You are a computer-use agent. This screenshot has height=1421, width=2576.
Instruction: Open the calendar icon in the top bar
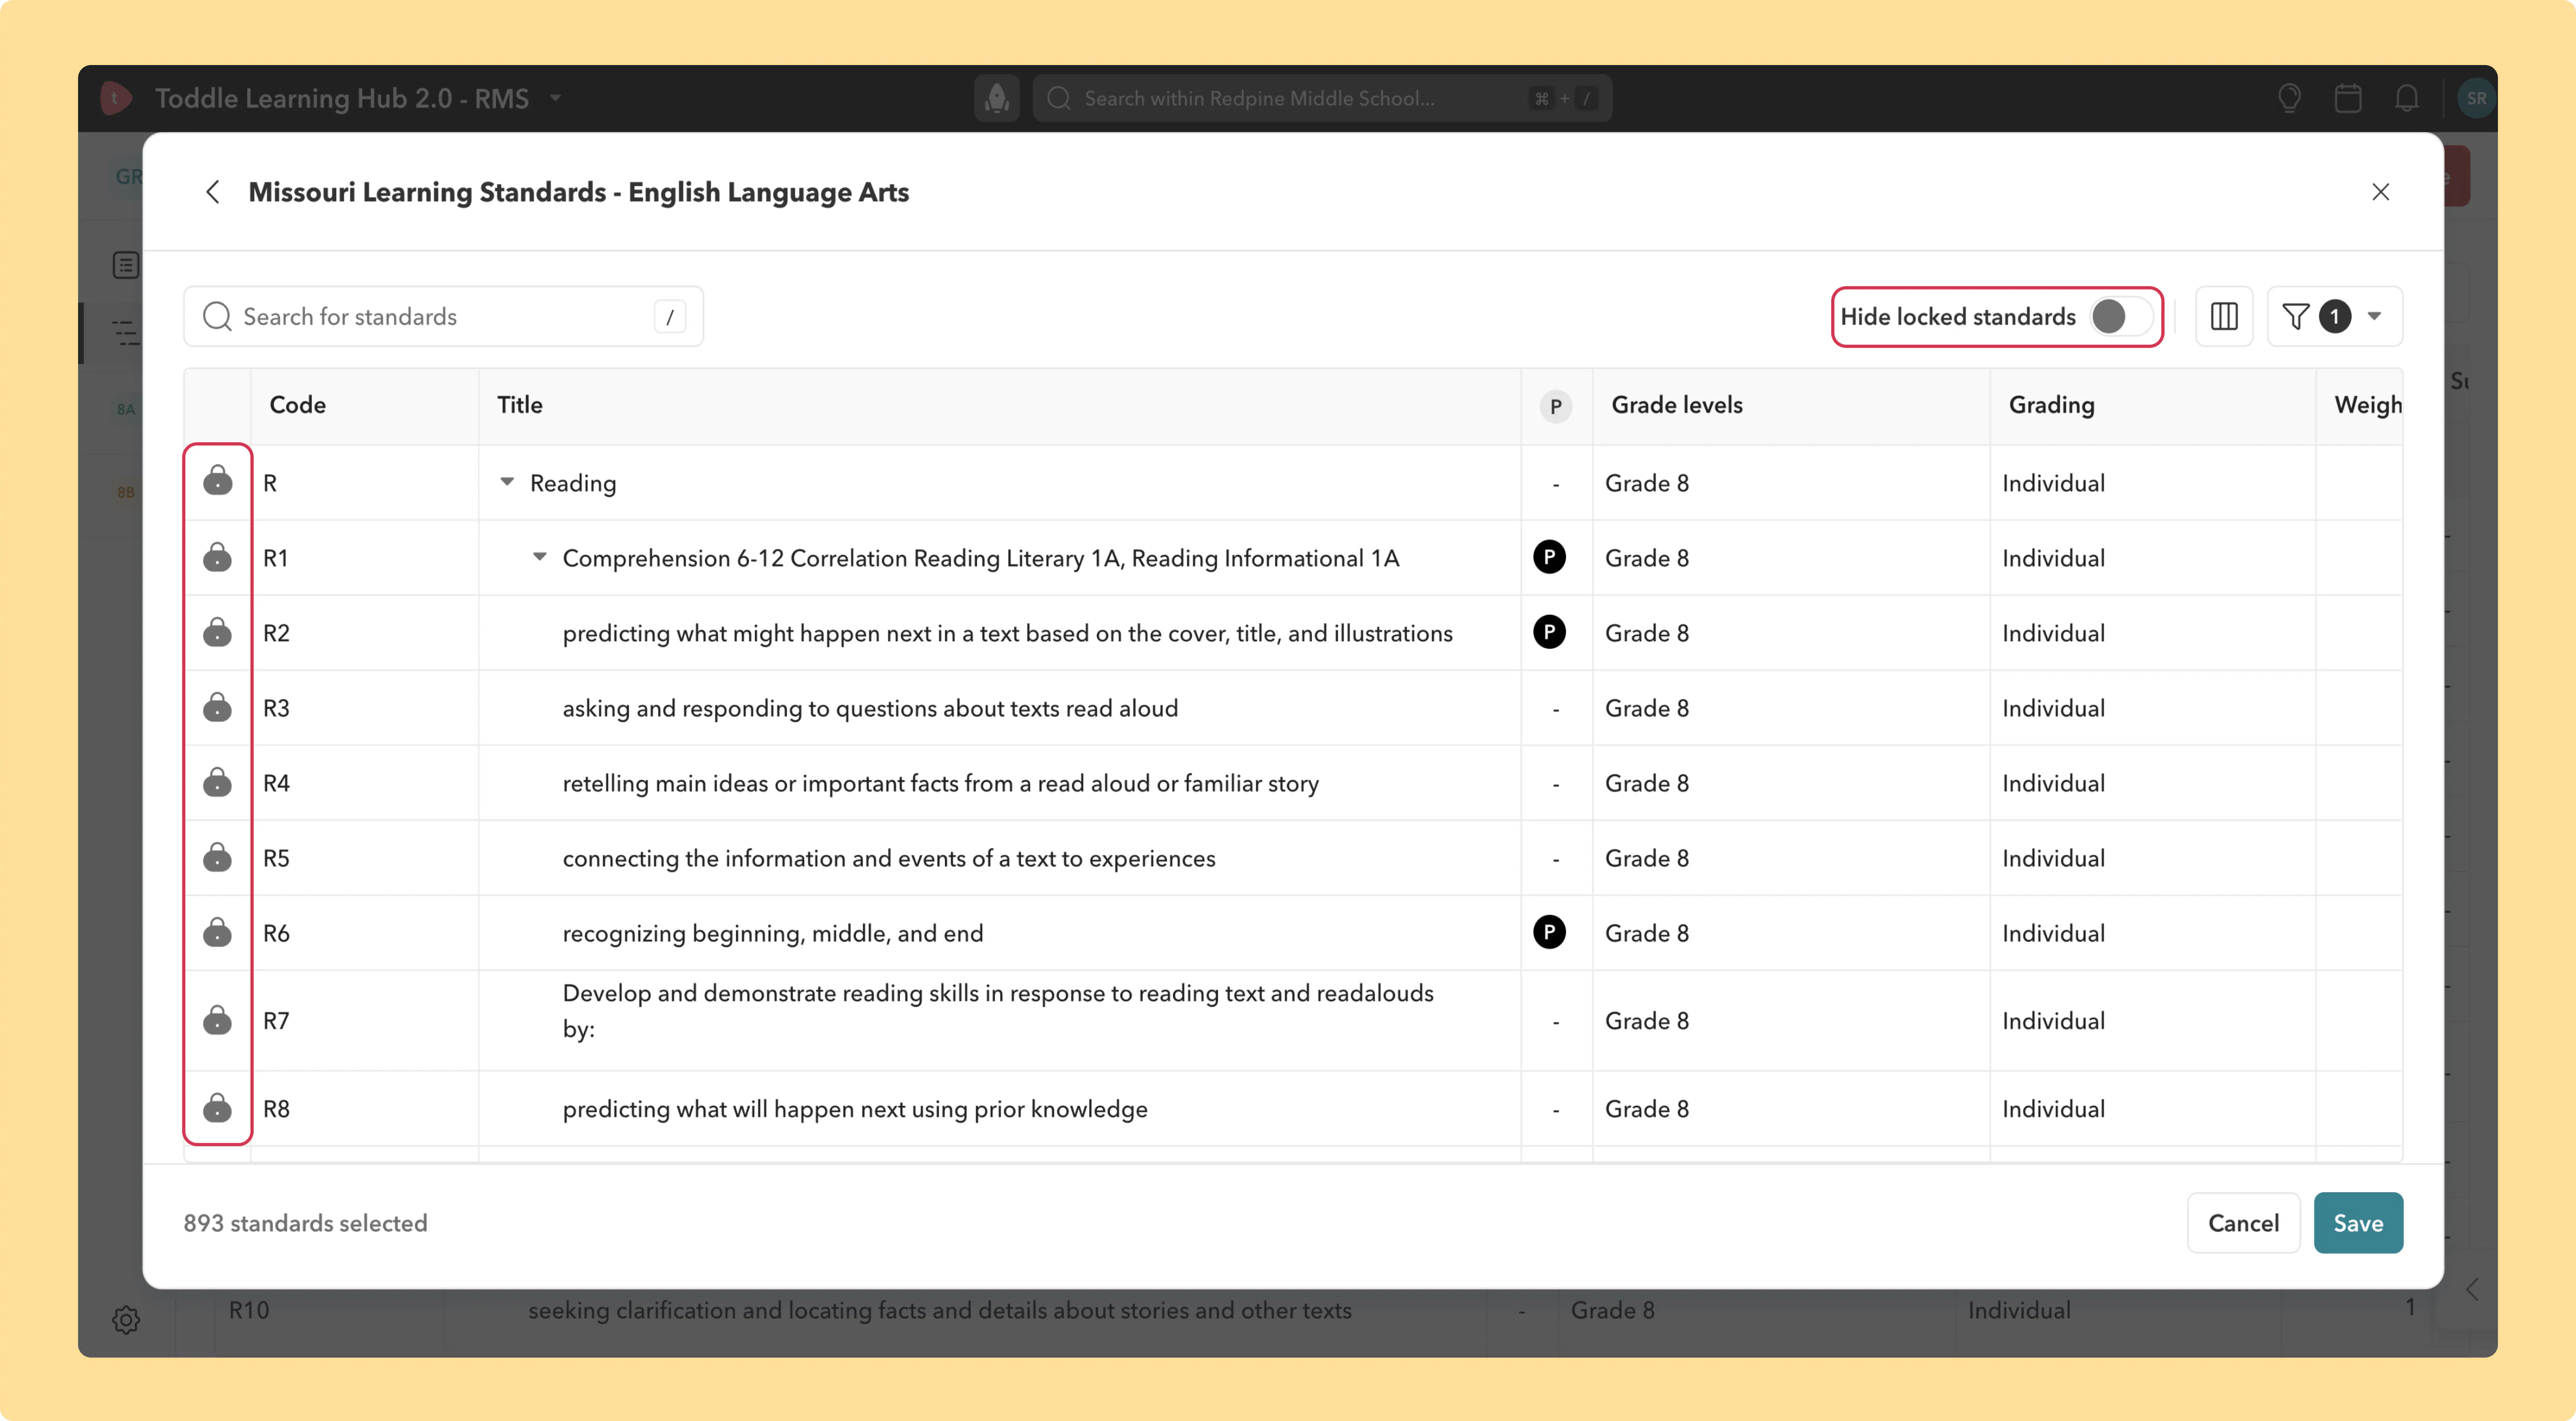(2348, 98)
